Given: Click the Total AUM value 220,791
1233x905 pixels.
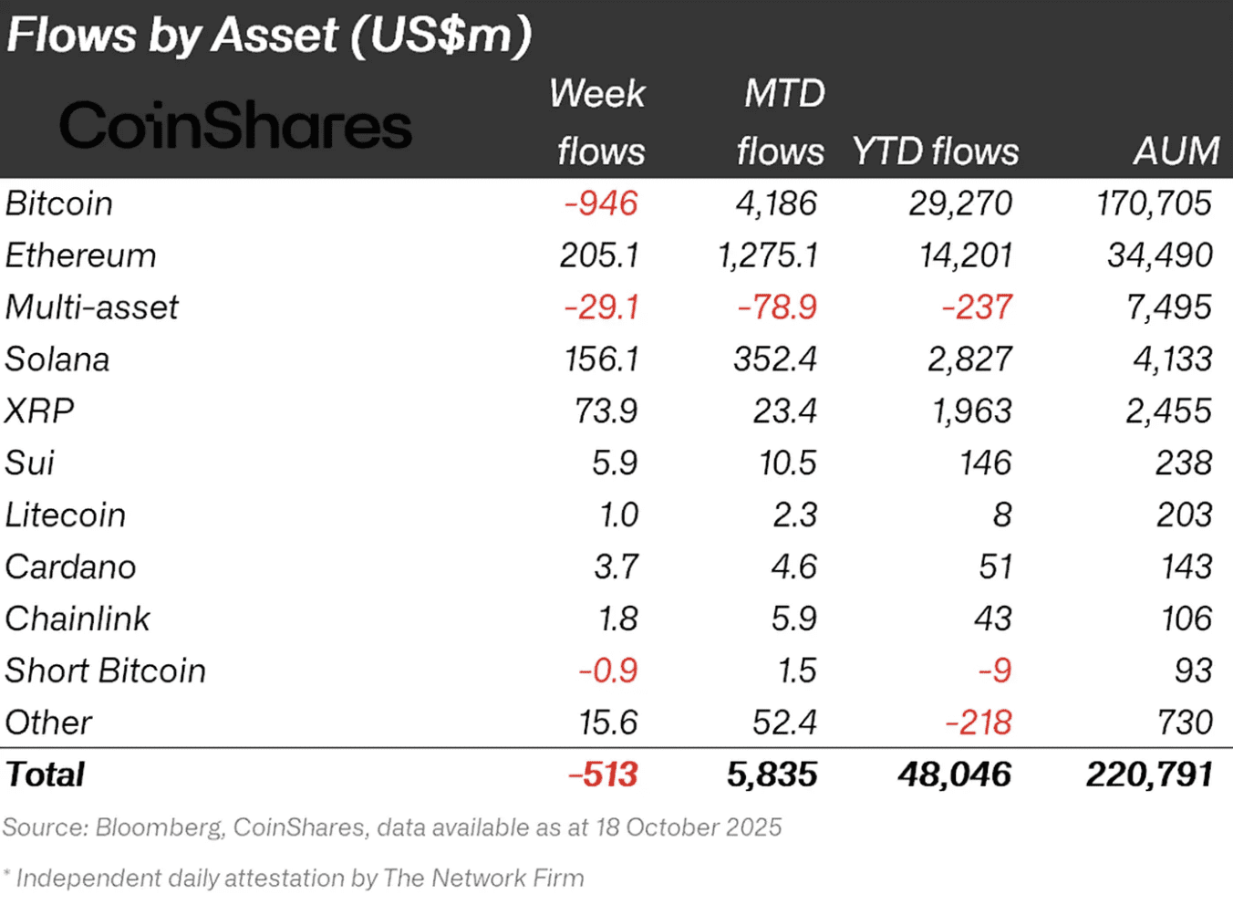Looking at the screenshot, I should pyautogui.click(x=1149, y=775).
